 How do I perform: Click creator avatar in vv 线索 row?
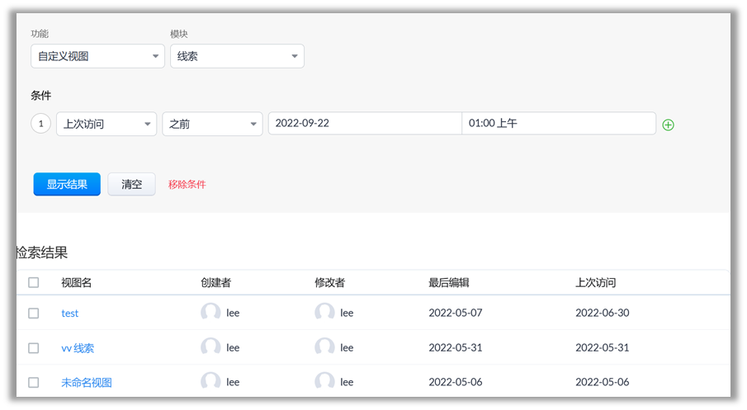211,347
